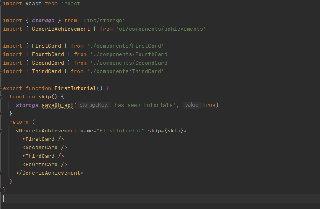The width and height of the screenshot is (320, 209).
Task: Click the './components/FourthCard' path string
Action: (130, 54)
